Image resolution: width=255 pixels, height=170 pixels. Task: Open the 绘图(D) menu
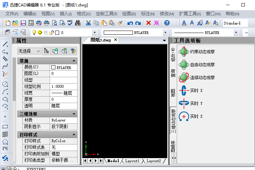[129, 14]
